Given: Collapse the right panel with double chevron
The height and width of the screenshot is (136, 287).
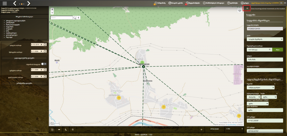Looking at the screenshot, I should [x=247, y=8].
